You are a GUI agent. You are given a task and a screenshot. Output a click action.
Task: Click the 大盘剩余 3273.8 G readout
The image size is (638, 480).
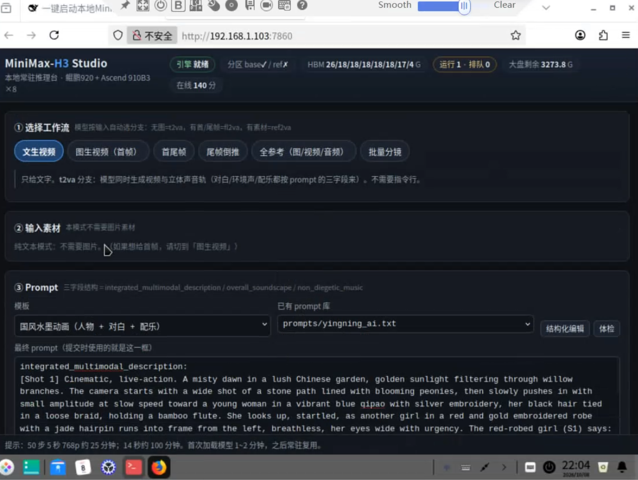(541, 65)
